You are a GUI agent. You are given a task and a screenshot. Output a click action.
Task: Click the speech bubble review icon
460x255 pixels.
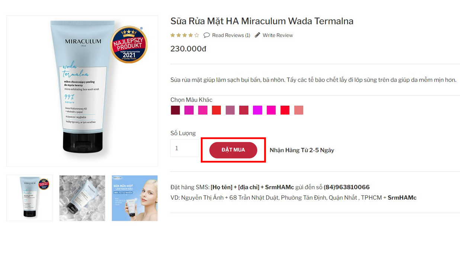pos(207,35)
